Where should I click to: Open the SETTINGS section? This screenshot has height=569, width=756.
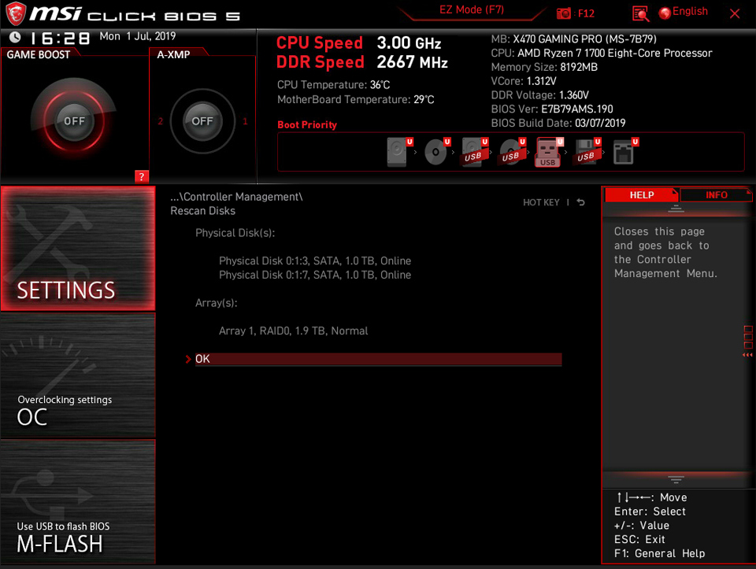[78, 249]
